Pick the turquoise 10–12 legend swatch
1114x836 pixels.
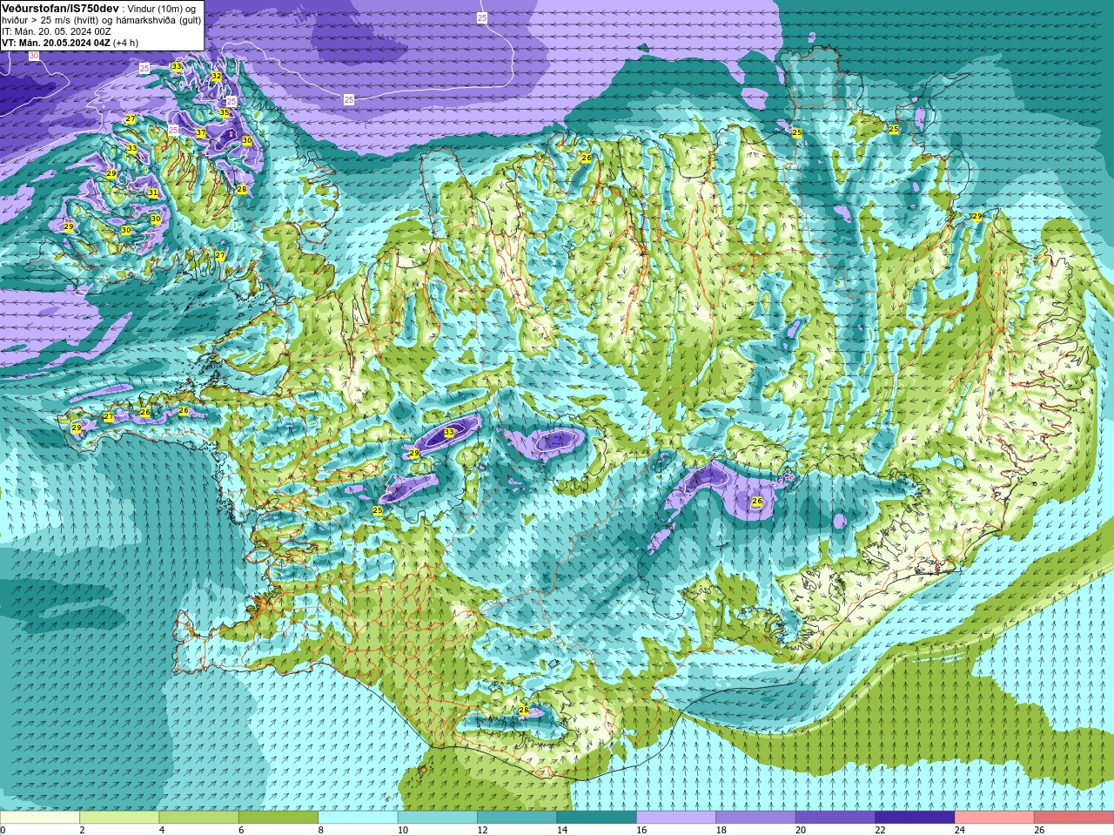[438, 818]
